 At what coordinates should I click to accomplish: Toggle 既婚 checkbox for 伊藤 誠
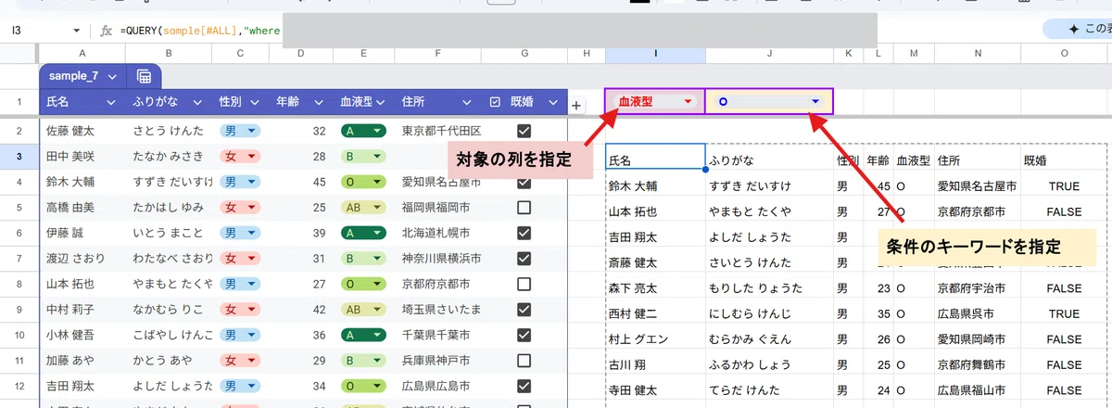(x=524, y=233)
